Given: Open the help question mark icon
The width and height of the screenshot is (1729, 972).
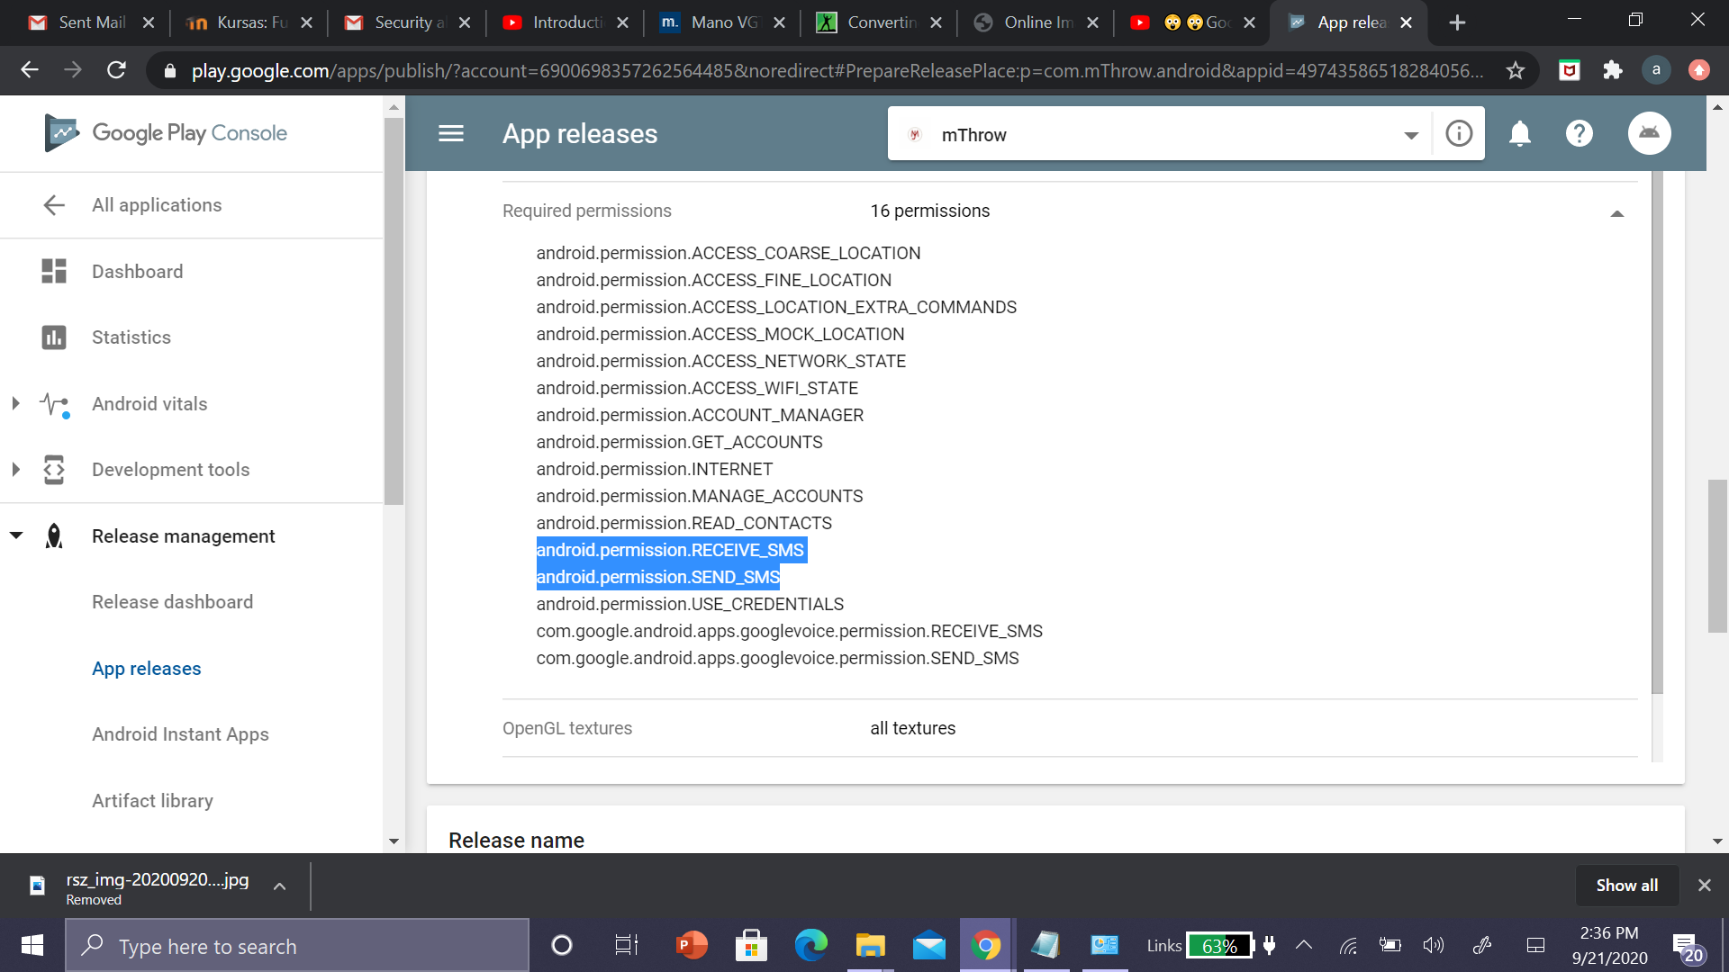Looking at the screenshot, I should [x=1579, y=134].
